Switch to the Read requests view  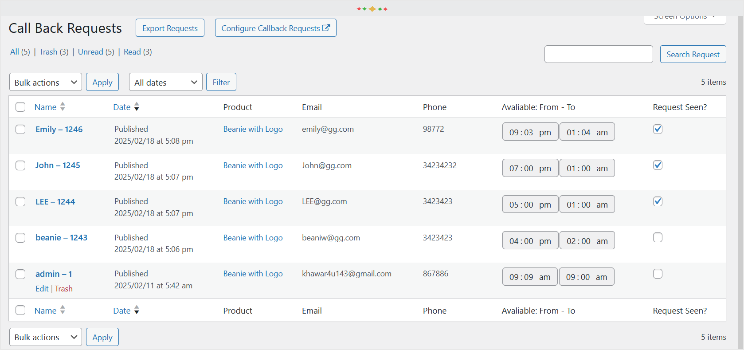132,52
